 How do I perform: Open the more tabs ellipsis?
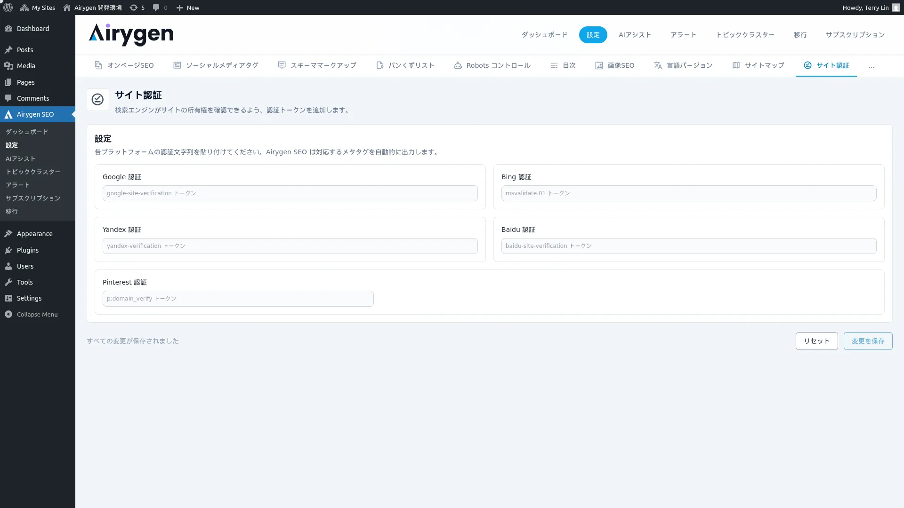872,66
